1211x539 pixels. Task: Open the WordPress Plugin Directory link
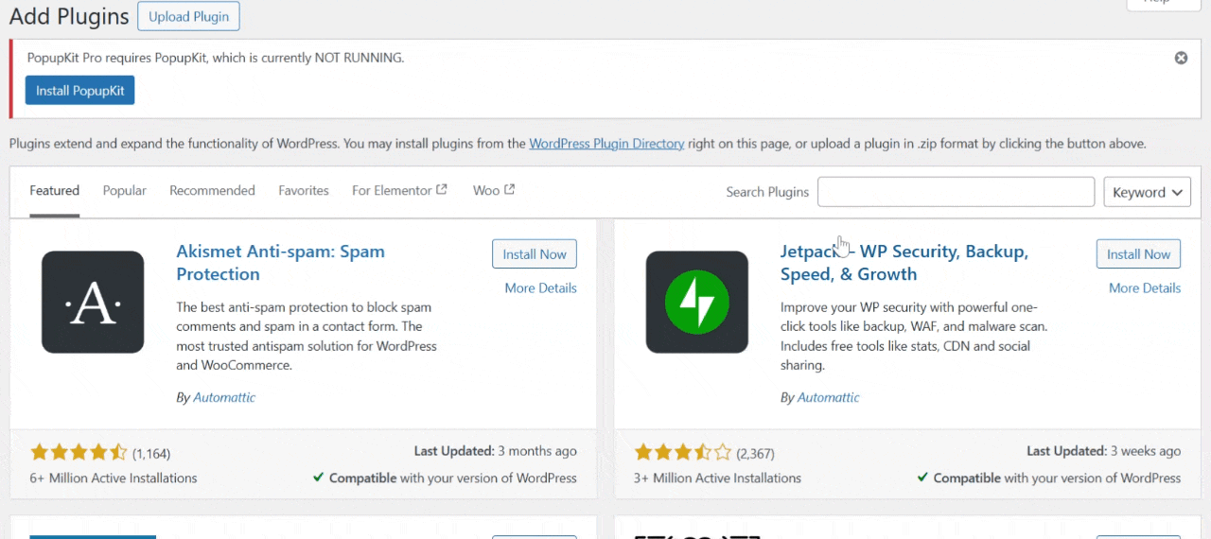tap(606, 144)
